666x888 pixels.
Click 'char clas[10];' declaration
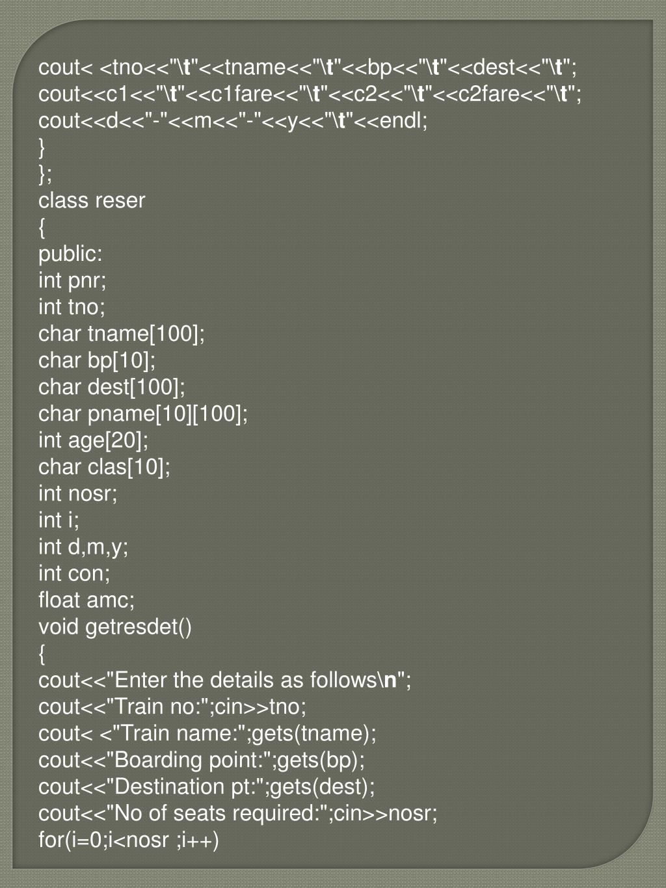tap(105, 467)
